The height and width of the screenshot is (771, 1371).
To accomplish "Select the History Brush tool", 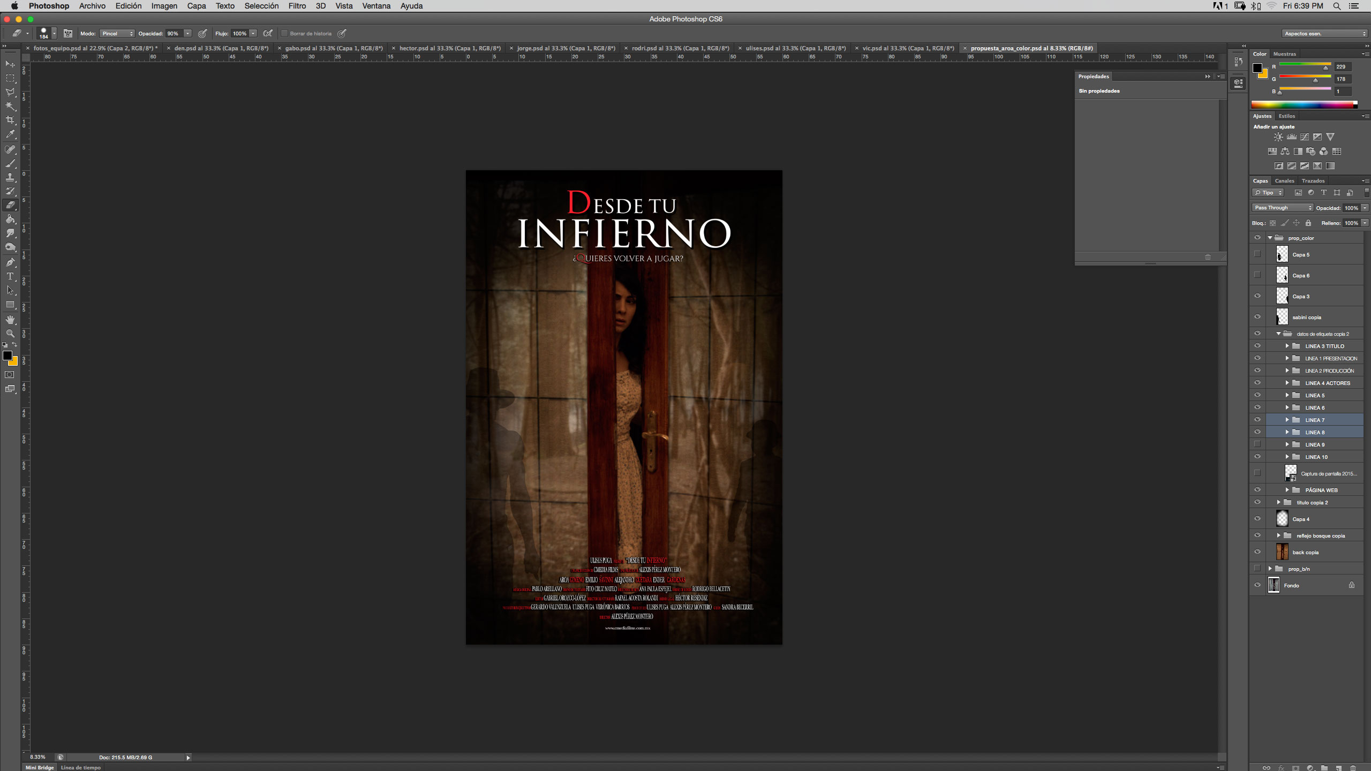I will click(x=10, y=191).
